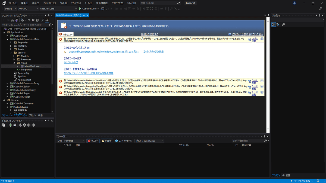Open the MSDN help (MSDN ヘルプ) link

71,62
